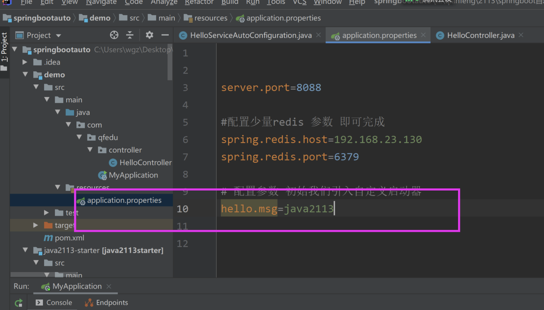Open the File menu

[26, 2]
